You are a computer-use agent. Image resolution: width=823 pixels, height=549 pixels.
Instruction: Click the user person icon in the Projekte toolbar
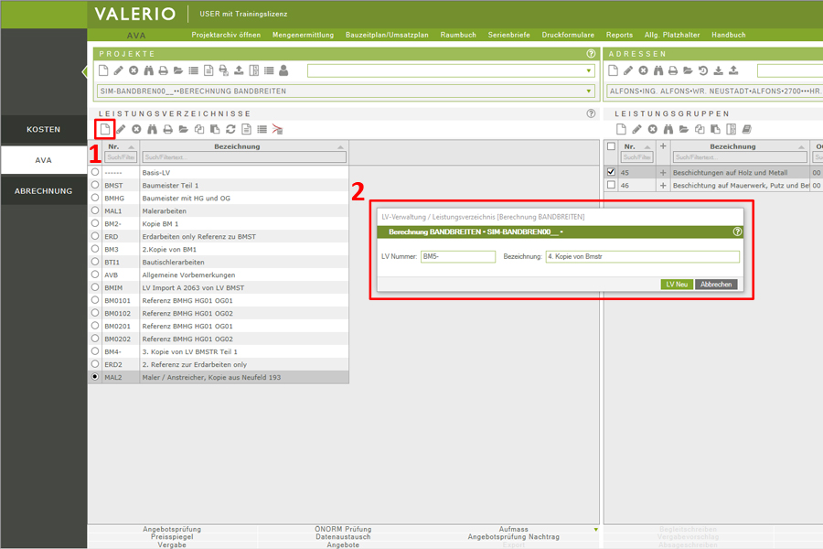click(x=284, y=70)
